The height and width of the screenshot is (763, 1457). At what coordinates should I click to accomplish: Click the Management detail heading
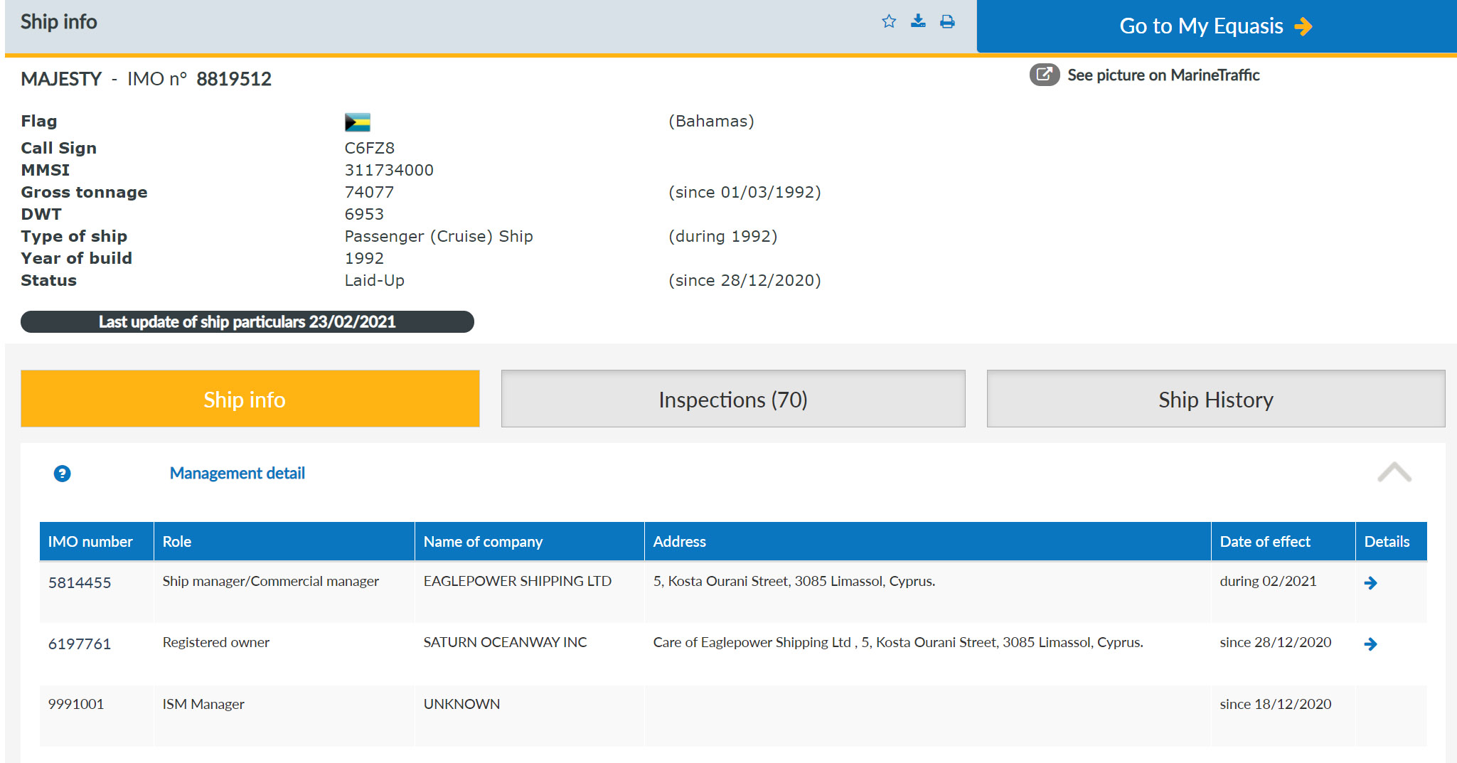click(x=238, y=473)
